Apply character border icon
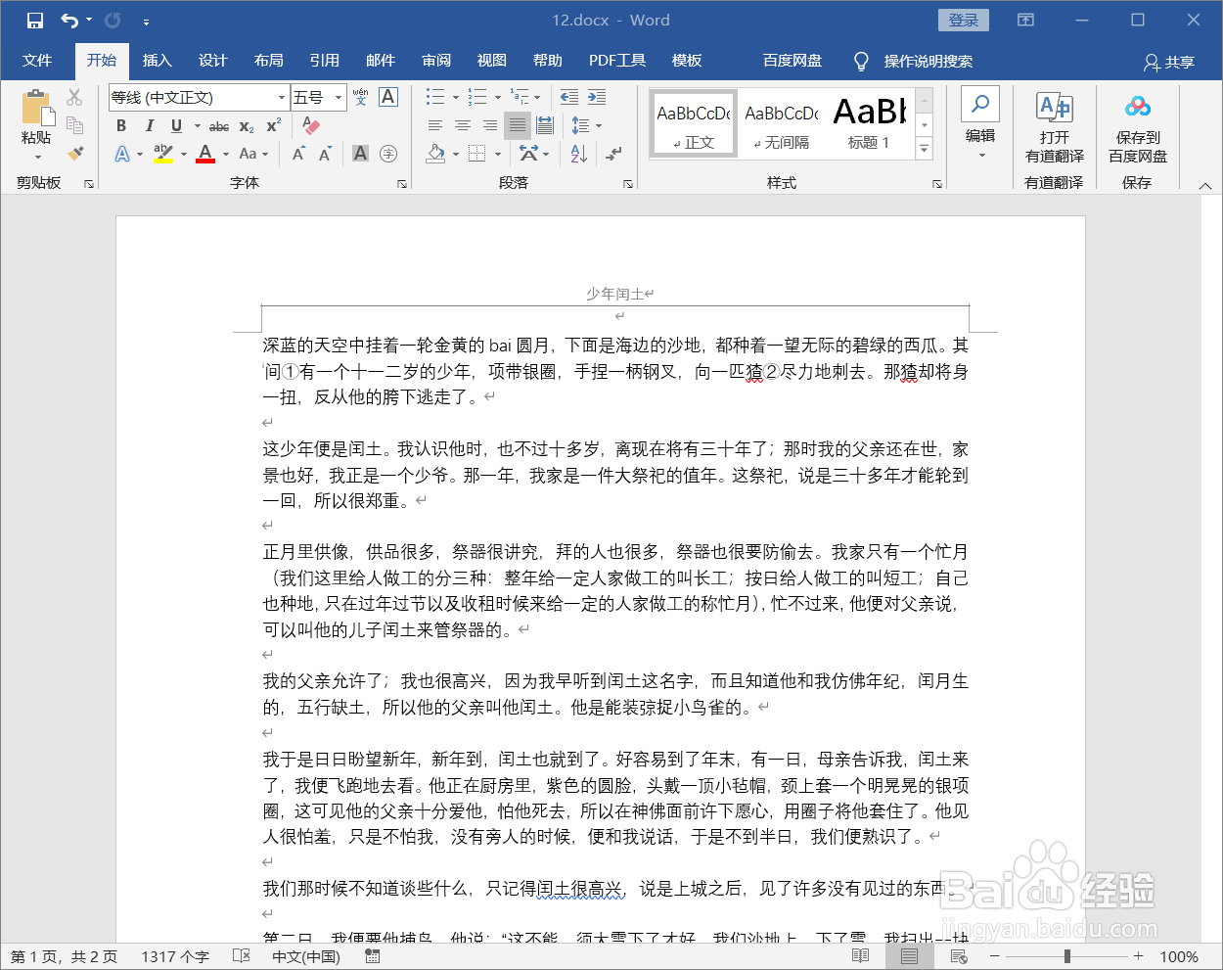This screenshot has width=1223, height=970. pyautogui.click(x=388, y=97)
